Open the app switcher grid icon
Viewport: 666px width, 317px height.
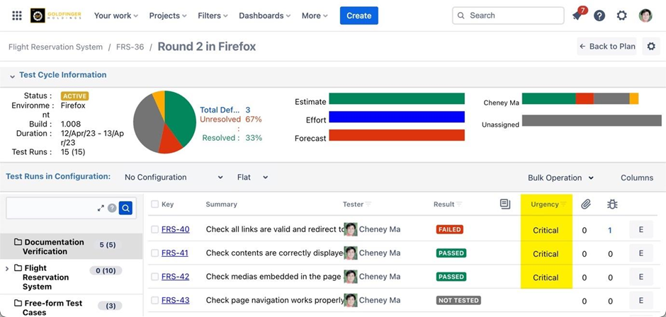(17, 16)
